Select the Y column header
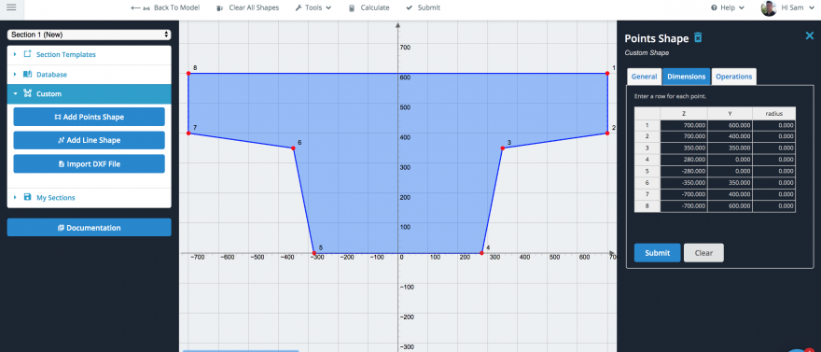The image size is (821, 352). click(730, 113)
